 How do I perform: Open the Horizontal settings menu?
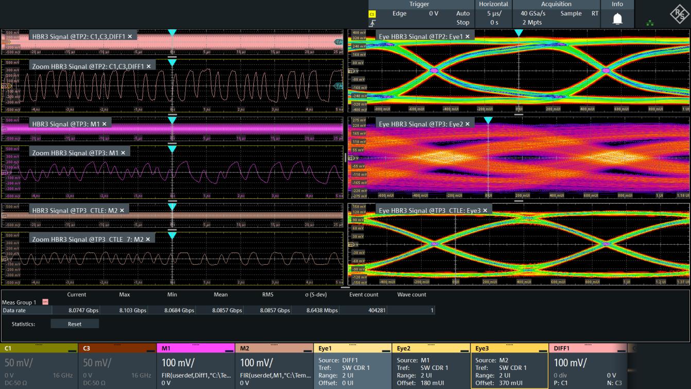pyautogui.click(x=493, y=4)
